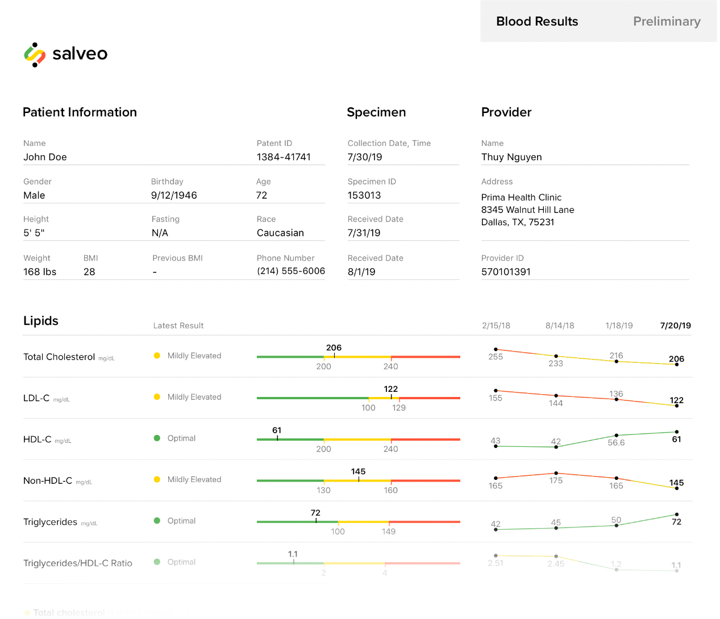Click LDL-C mildly elevated yellow dot

[x=157, y=397]
